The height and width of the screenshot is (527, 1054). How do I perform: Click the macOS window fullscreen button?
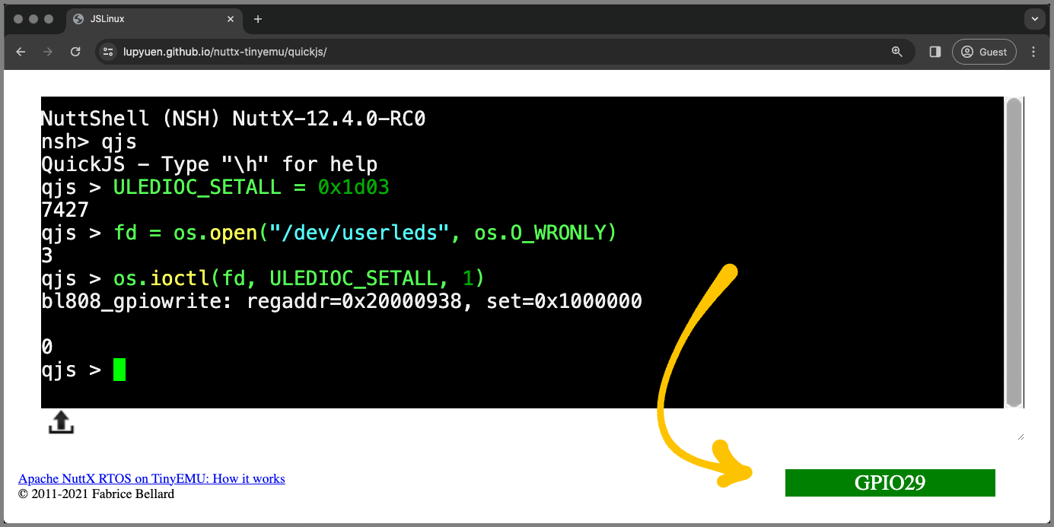click(x=49, y=19)
